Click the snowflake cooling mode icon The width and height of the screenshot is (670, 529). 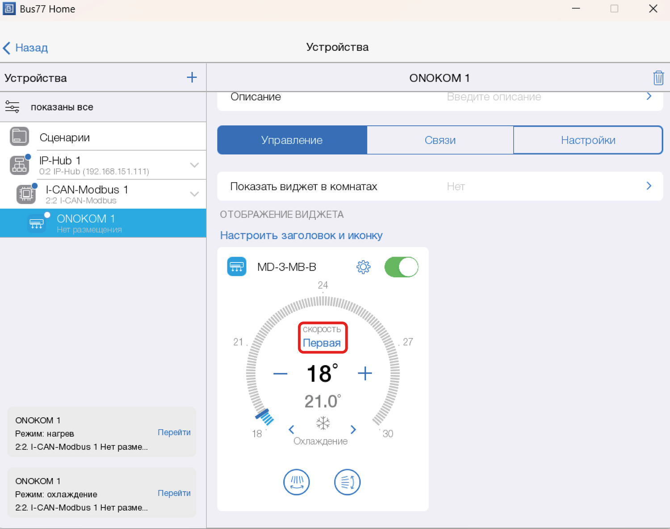point(322,423)
